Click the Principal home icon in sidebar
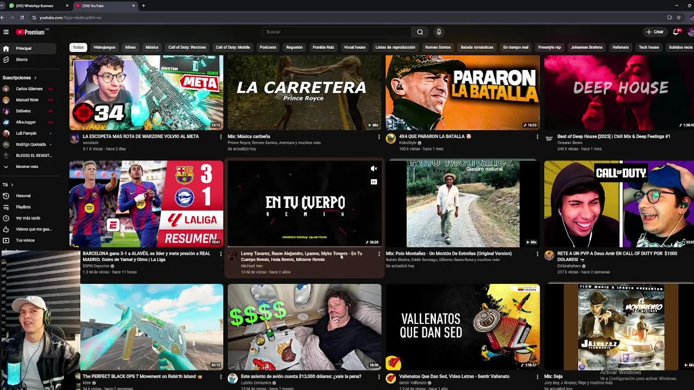Viewport: 694px width, 390px height. coord(6,48)
